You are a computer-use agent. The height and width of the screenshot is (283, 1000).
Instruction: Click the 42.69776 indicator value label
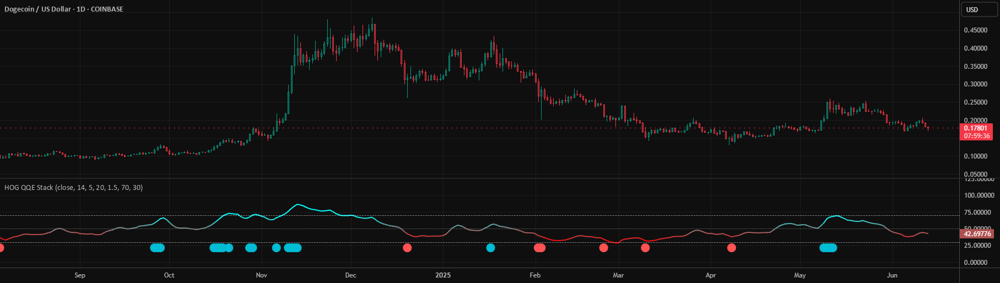(x=977, y=234)
